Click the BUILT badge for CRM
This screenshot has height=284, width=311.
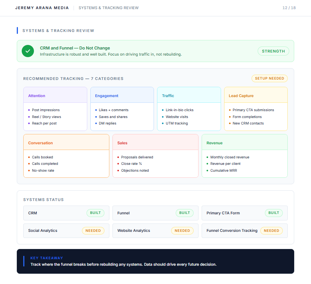click(x=95, y=213)
